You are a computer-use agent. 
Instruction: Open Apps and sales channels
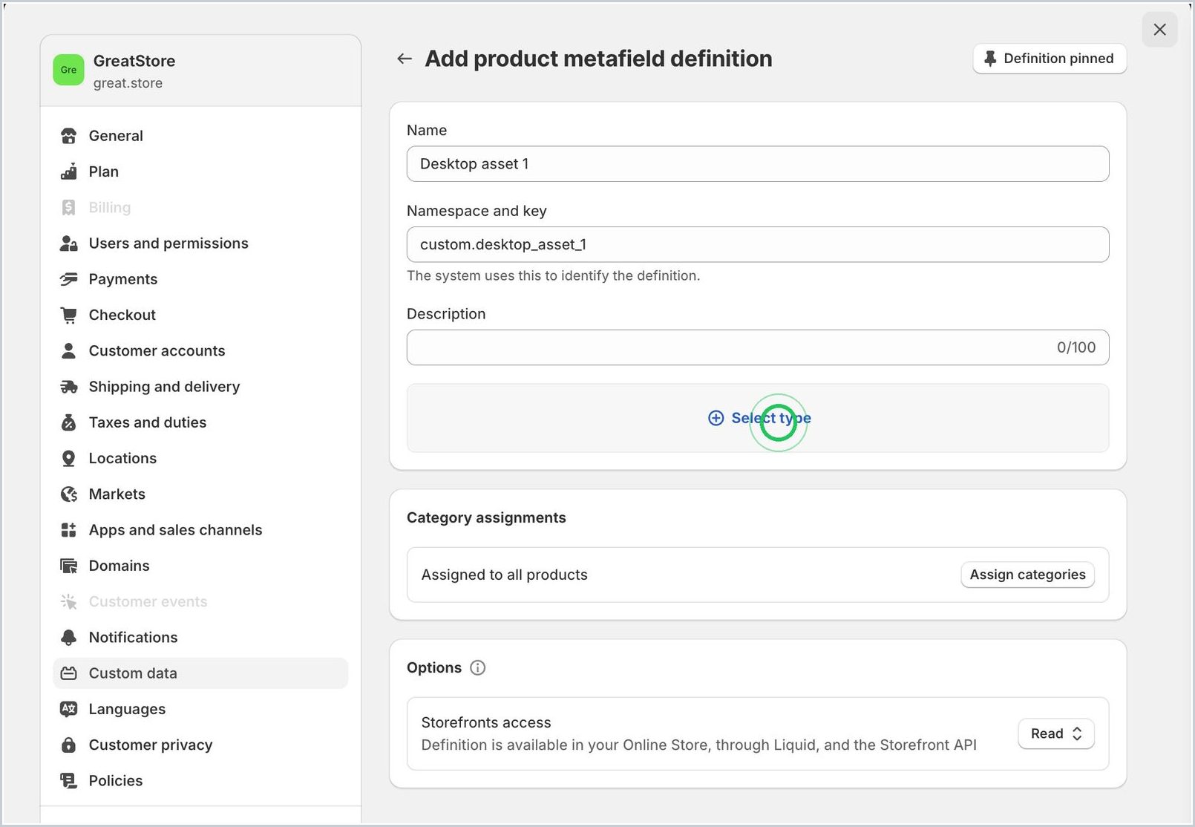pyautogui.click(x=200, y=530)
